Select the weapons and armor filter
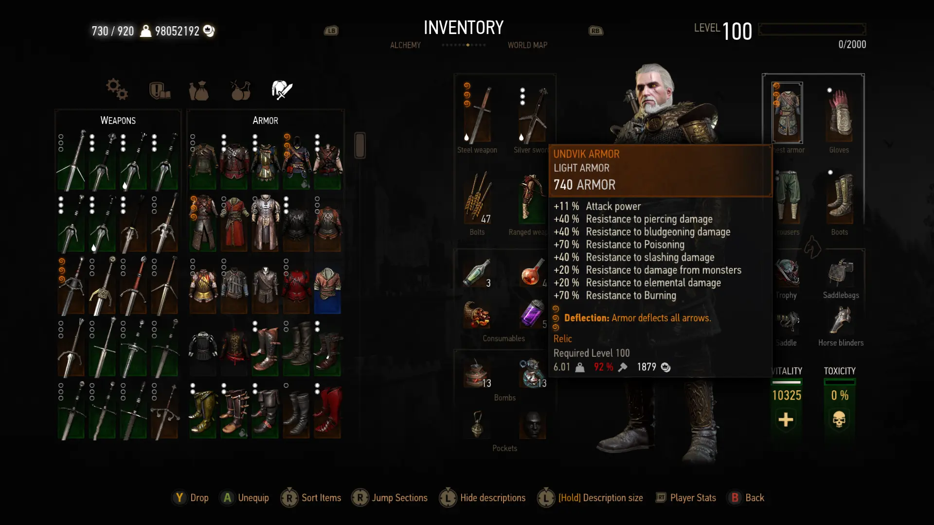Screen dimensions: 934x525 (282, 90)
